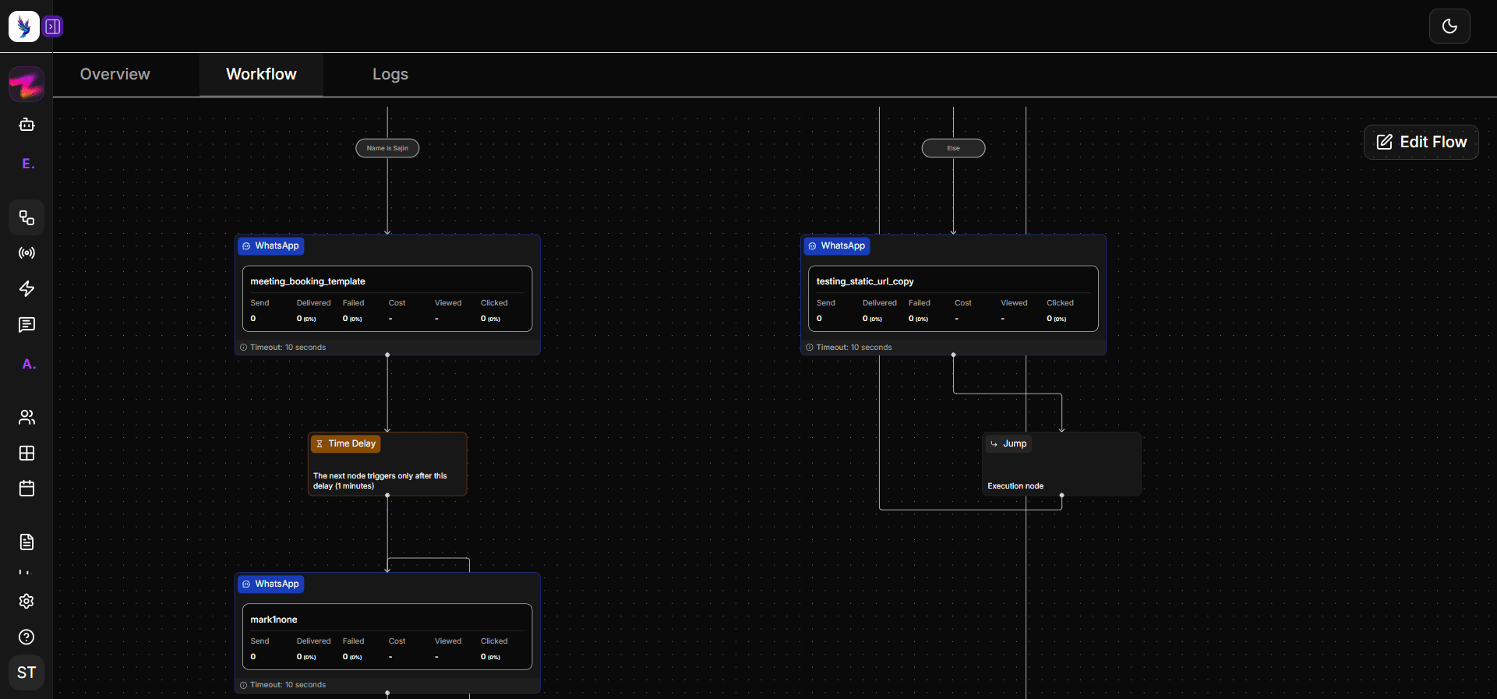Click Cost stat in mark1none card

point(397,648)
